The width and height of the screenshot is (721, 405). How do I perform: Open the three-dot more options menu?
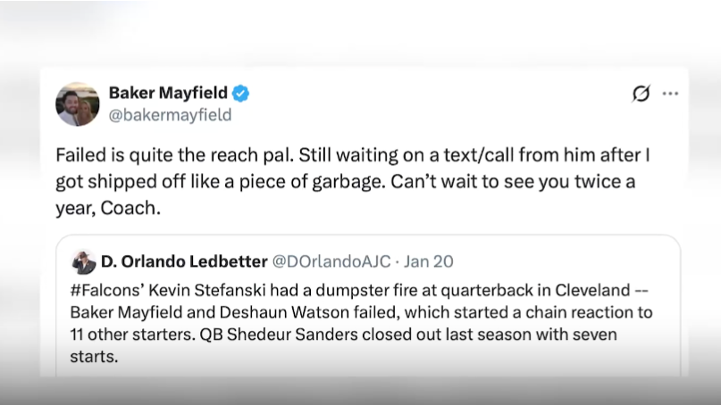point(670,94)
